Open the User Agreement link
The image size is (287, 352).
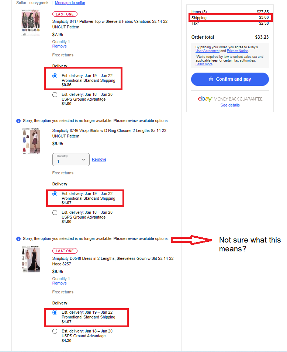click(207, 51)
